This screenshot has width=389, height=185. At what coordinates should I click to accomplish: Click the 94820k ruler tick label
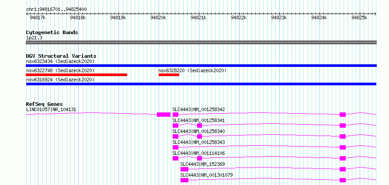[x=158, y=18]
